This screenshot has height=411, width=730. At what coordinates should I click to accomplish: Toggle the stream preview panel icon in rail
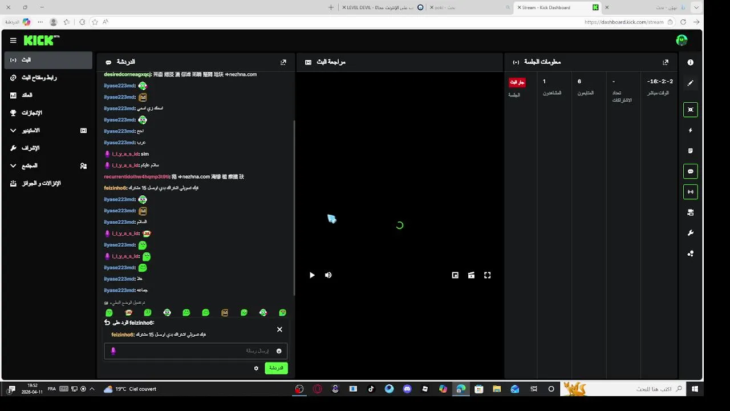coord(691,110)
